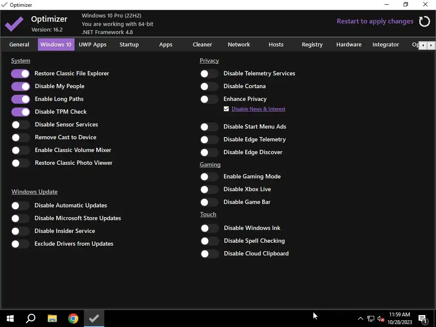
Task: Toggle Disable Microsoft Store Updates
Action: pyautogui.click(x=20, y=218)
